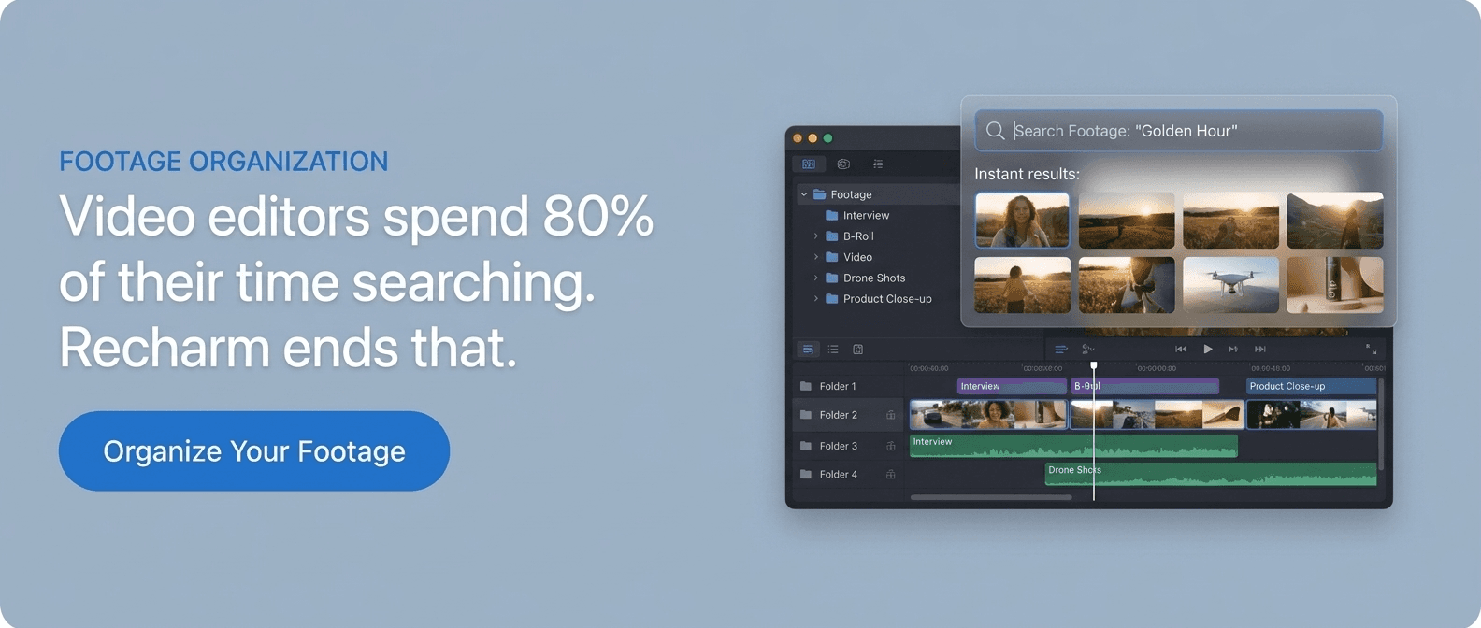The image size is (1481, 628).
Task: Click the B-Roll folder icon
Action: (831, 236)
